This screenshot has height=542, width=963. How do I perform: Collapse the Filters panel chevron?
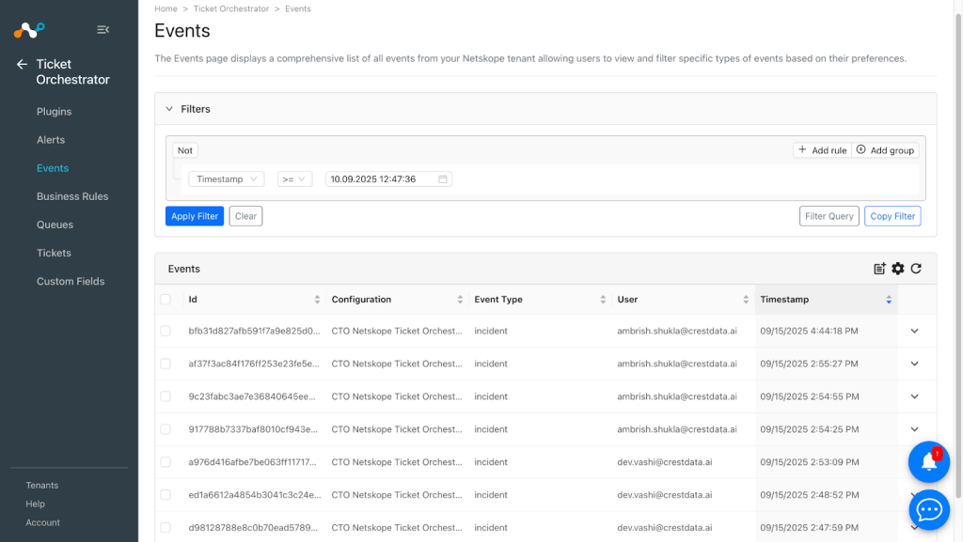(169, 109)
